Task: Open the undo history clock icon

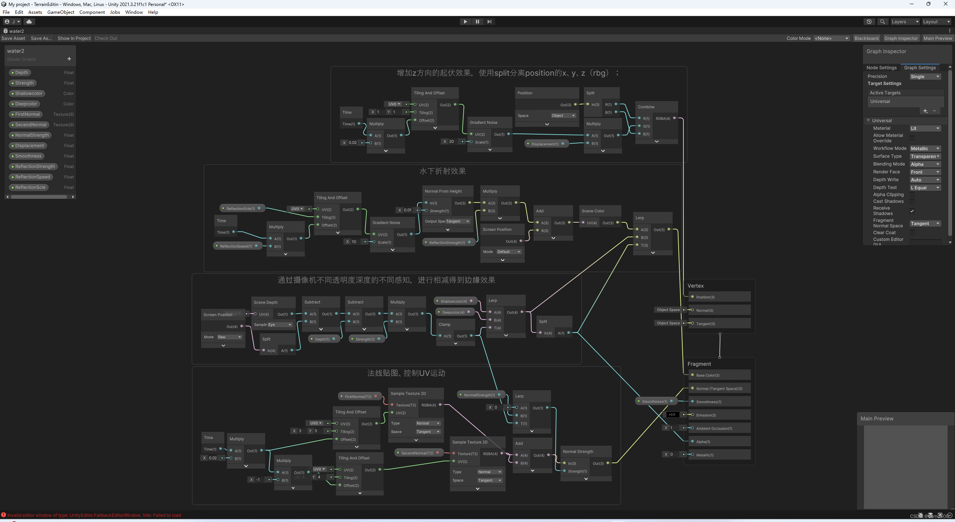Action: click(x=869, y=22)
